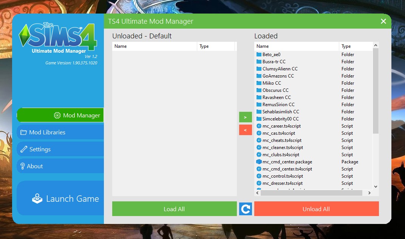Click the red Unload All button
This screenshot has height=239, width=405.
click(x=317, y=209)
